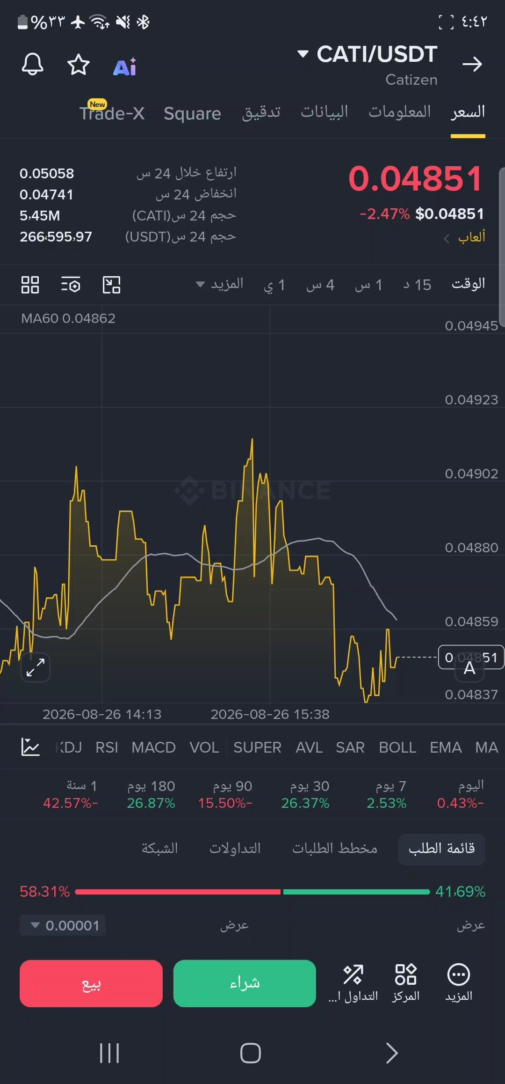Open the تدقيق tab

tap(261, 112)
